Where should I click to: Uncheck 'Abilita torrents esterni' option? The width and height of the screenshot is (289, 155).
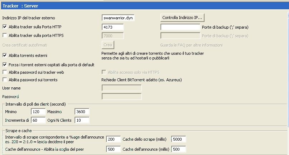click(5, 55)
